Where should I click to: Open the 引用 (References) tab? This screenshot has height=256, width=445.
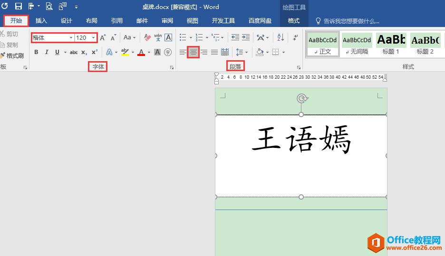117,21
